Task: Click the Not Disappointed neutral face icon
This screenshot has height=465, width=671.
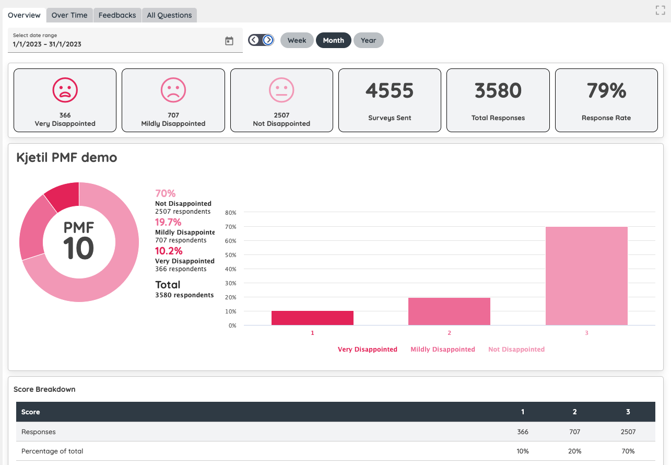Action: (281, 90)
